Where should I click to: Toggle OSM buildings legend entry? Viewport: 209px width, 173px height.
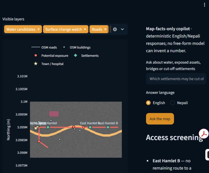[x=77, y=47]
